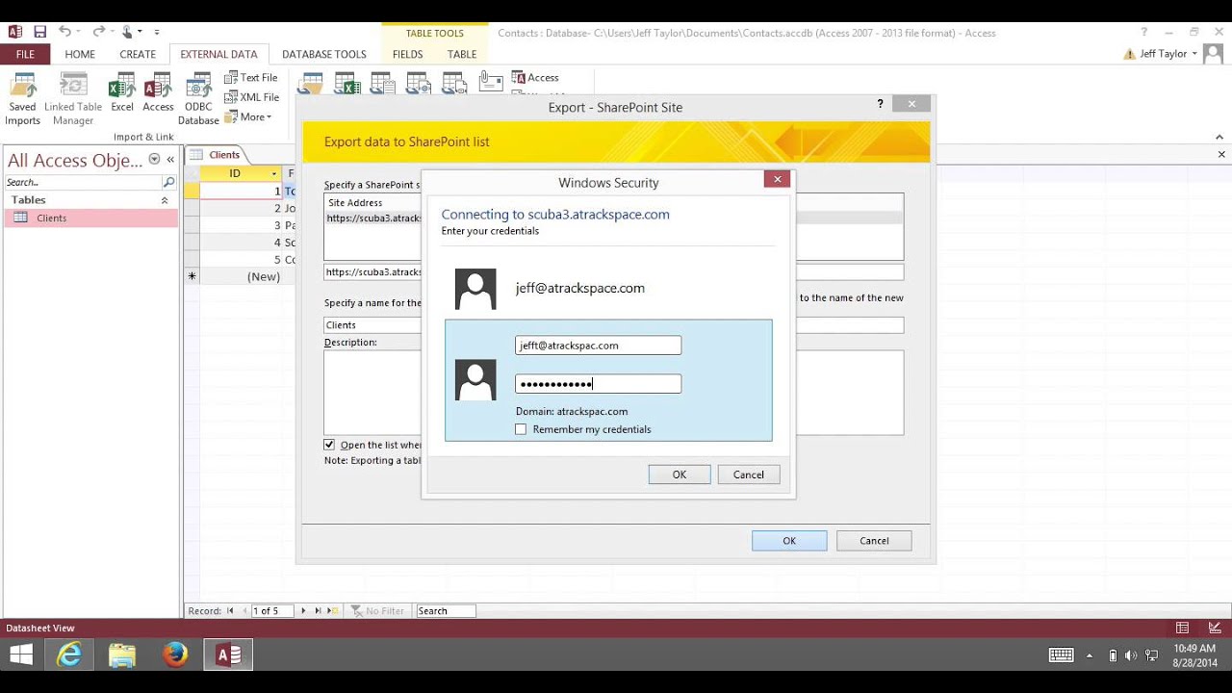
Task: Create a new blank record from navigator
Action: coord(333,610)
